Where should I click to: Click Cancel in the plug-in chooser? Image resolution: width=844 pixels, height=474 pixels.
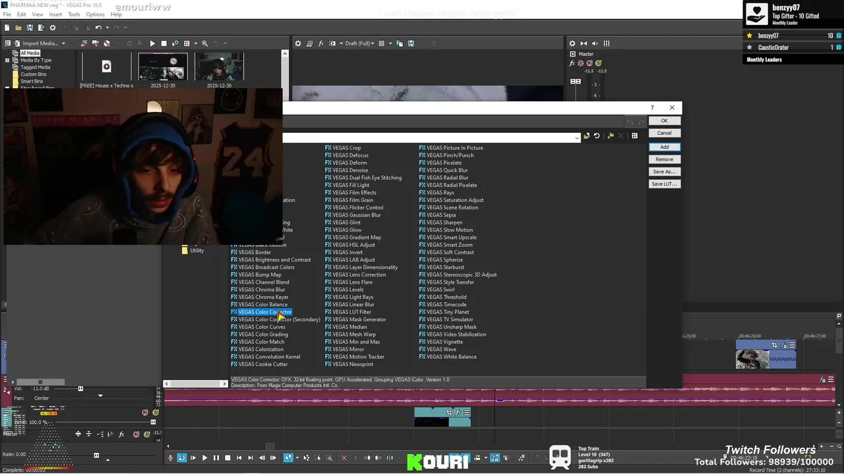664,133
